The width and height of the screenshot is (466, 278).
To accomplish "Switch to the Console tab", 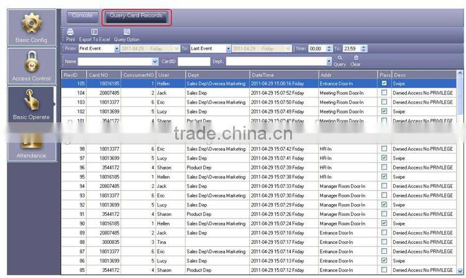I will click(x=82, y=16).
